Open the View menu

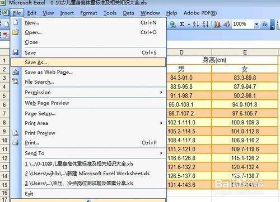48,13
